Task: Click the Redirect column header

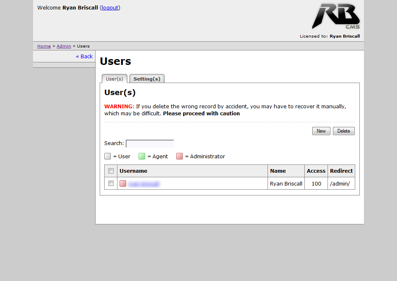Action: 341,171
